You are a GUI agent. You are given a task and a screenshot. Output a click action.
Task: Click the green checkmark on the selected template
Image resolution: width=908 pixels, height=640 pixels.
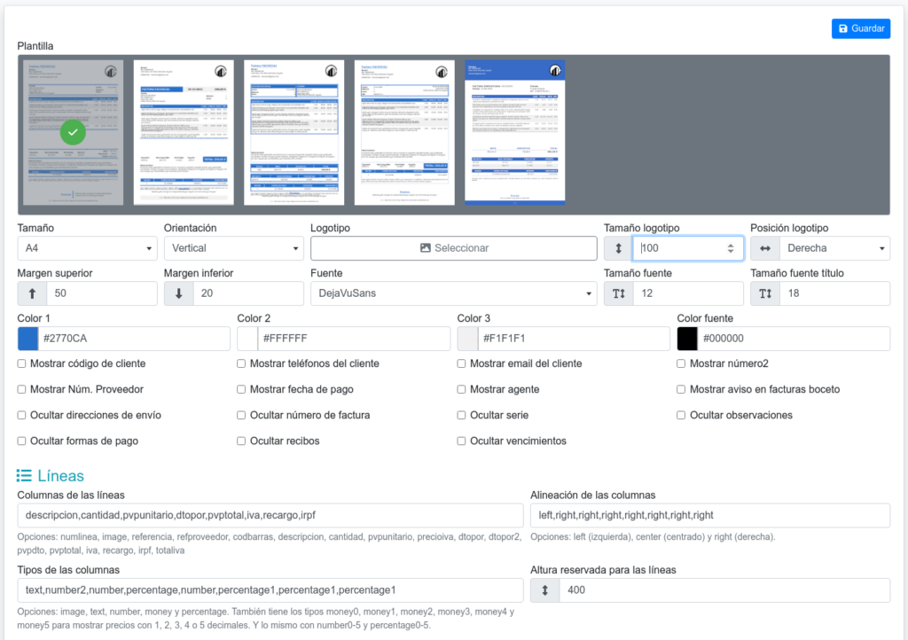tap(74, 133)
